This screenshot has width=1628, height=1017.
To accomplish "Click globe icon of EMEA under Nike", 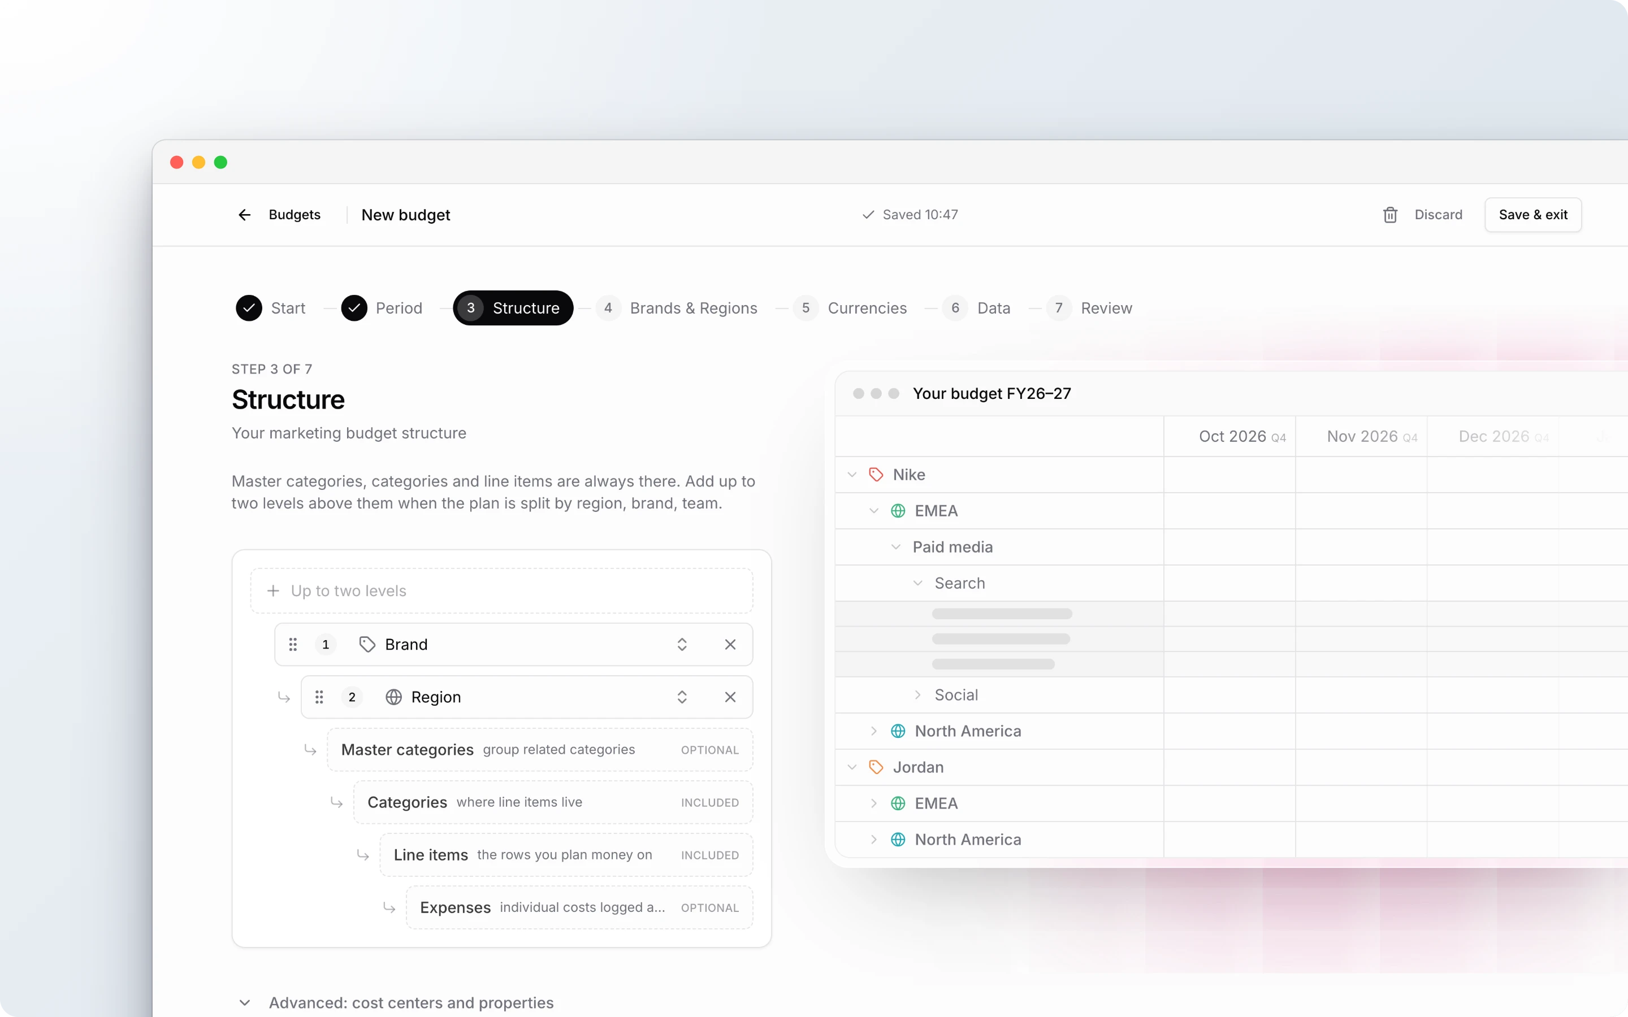I will [x=898, y=511].
